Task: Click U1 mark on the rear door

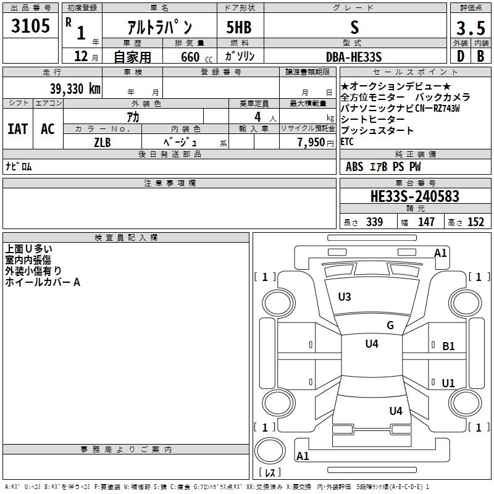Action: [448, 383]
